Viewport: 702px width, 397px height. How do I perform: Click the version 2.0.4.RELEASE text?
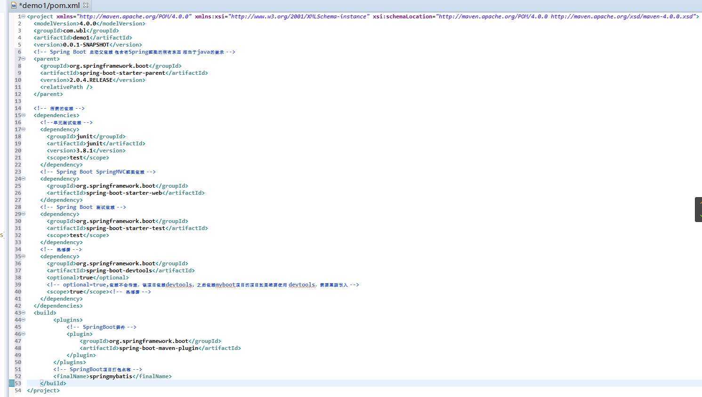coord(91,80)
